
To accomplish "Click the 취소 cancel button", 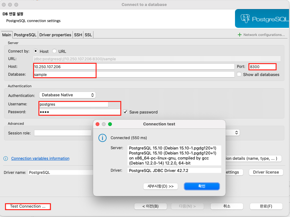I will 227,206.
